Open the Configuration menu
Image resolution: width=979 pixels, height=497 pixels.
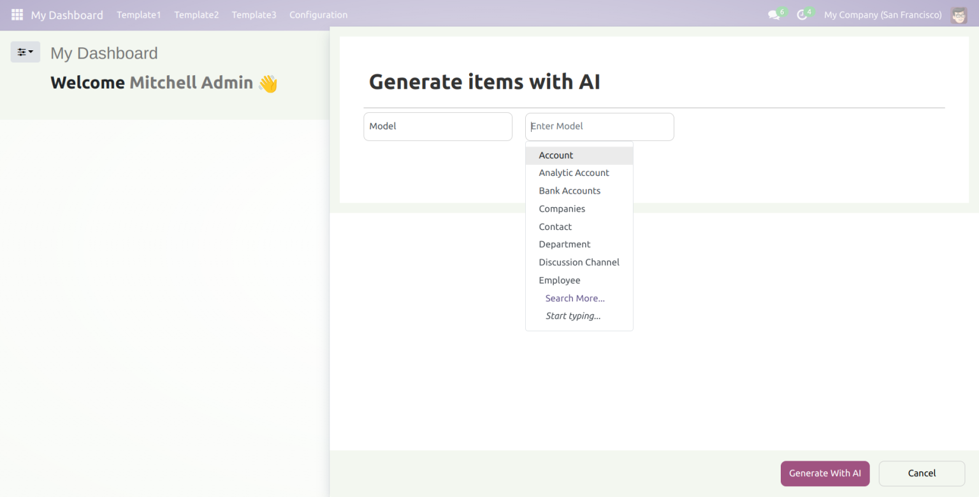click(x=318, y=15)
